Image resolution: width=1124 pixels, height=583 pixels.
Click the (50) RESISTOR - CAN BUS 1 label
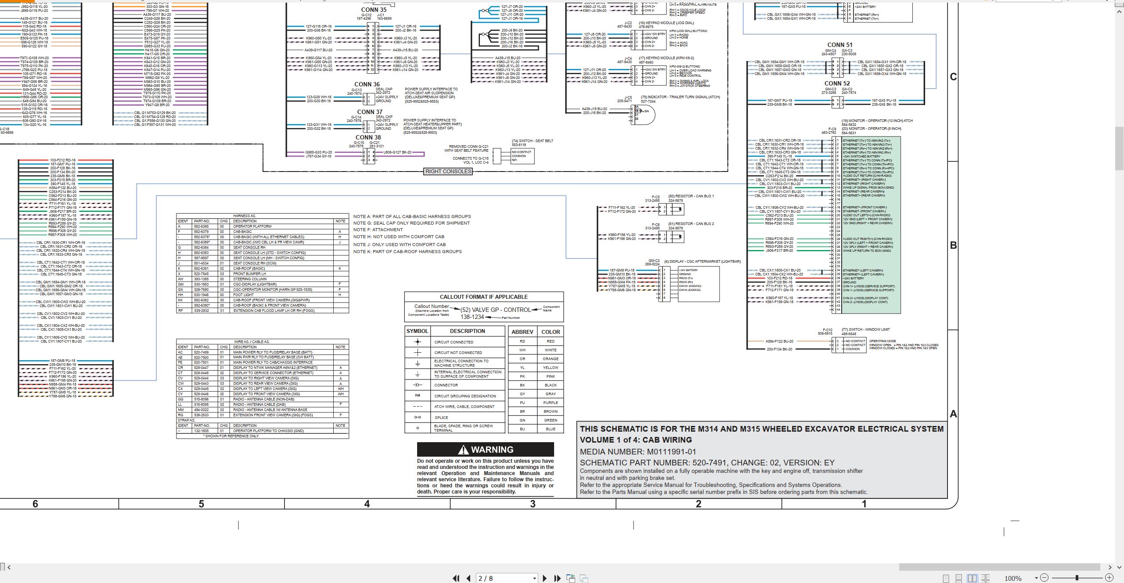pyautogui.click(x=691, y=196)
